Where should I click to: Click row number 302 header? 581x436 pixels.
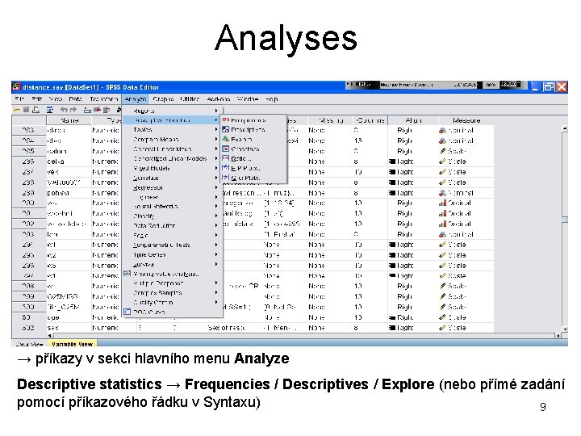coord(29,328)
